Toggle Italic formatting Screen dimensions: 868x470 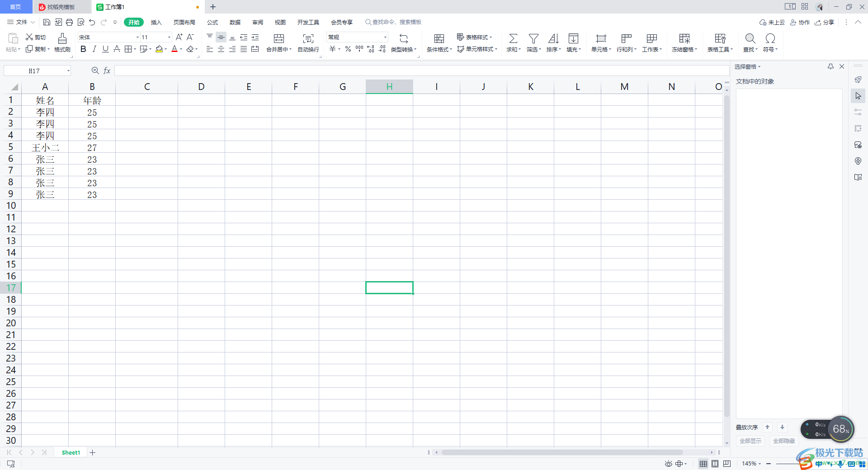pos(94,49)
